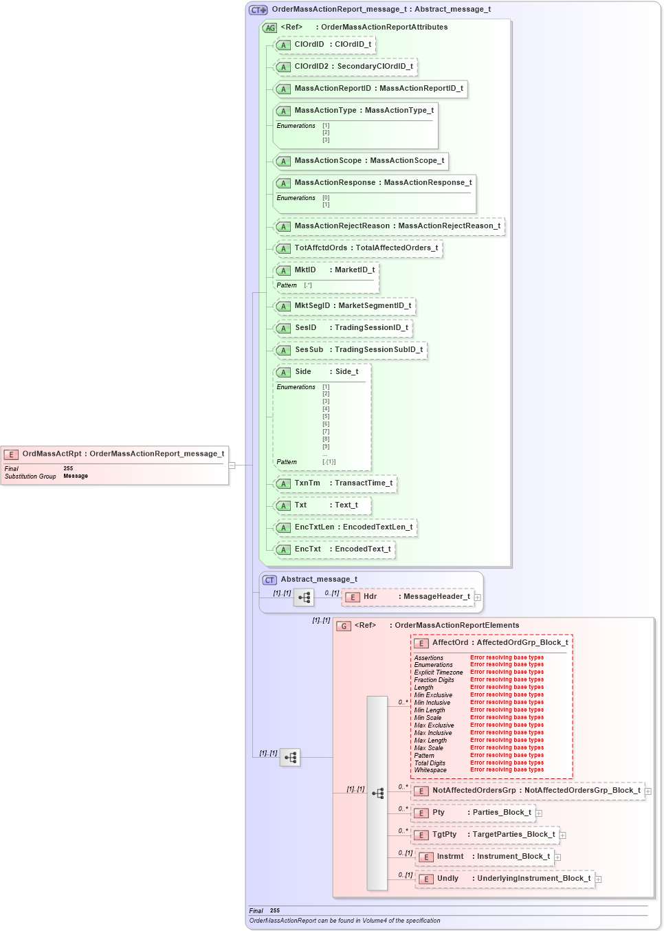Select the G icon beside OrderMassActionReportElements
Image resolution: width=664 pixels, height=931 pixels.
point(342,626)
